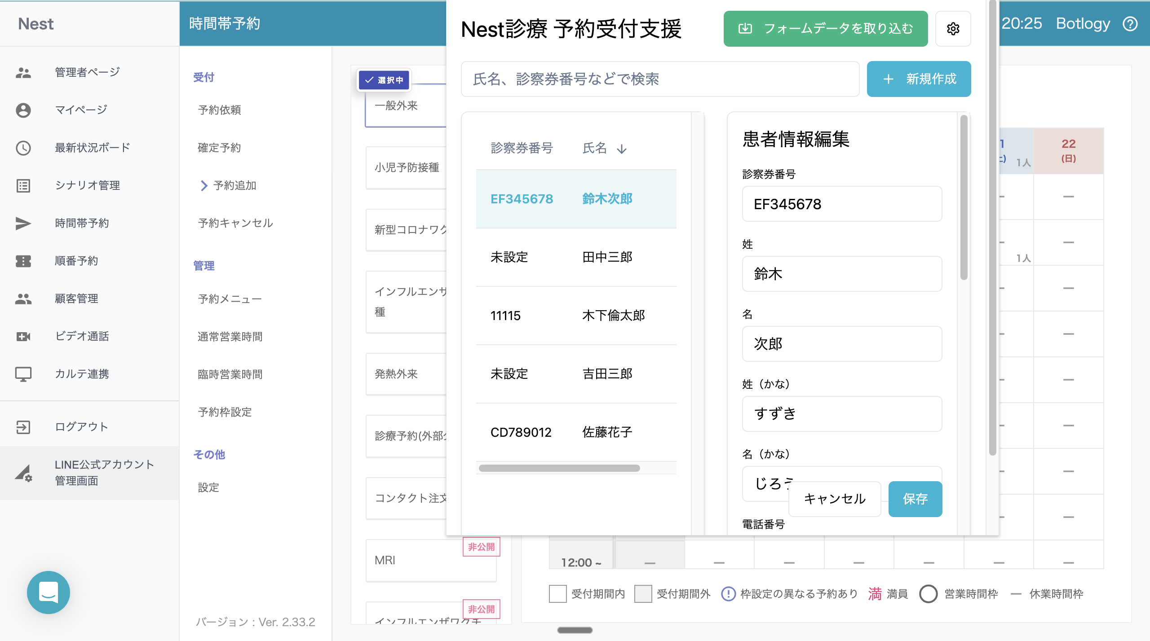Click the help question mark icon
The width and height of the screenshot is (1150, 641).
pyautogui.click(x=1130, y=23)
